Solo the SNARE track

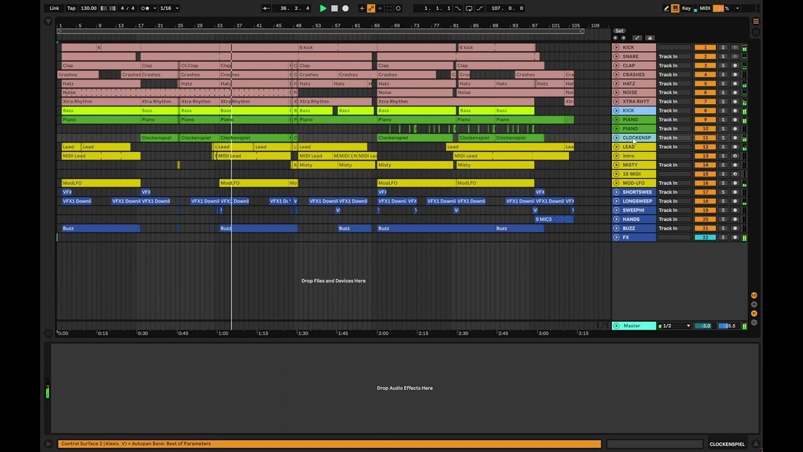tap(723, 56)
